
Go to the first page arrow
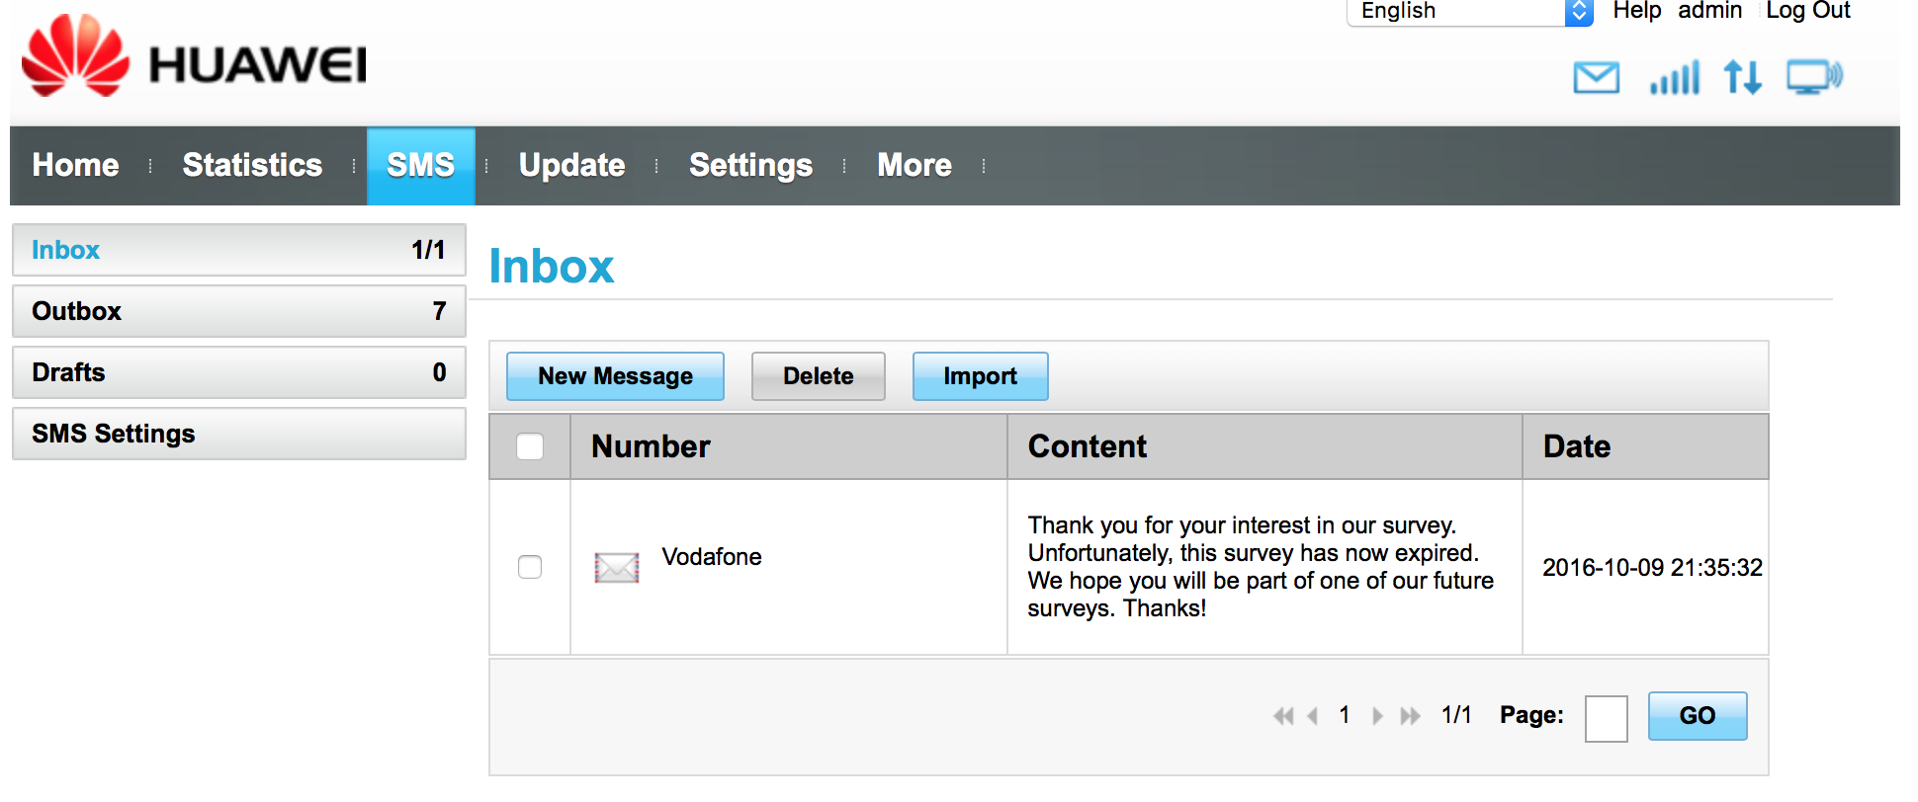[1283, 716]
